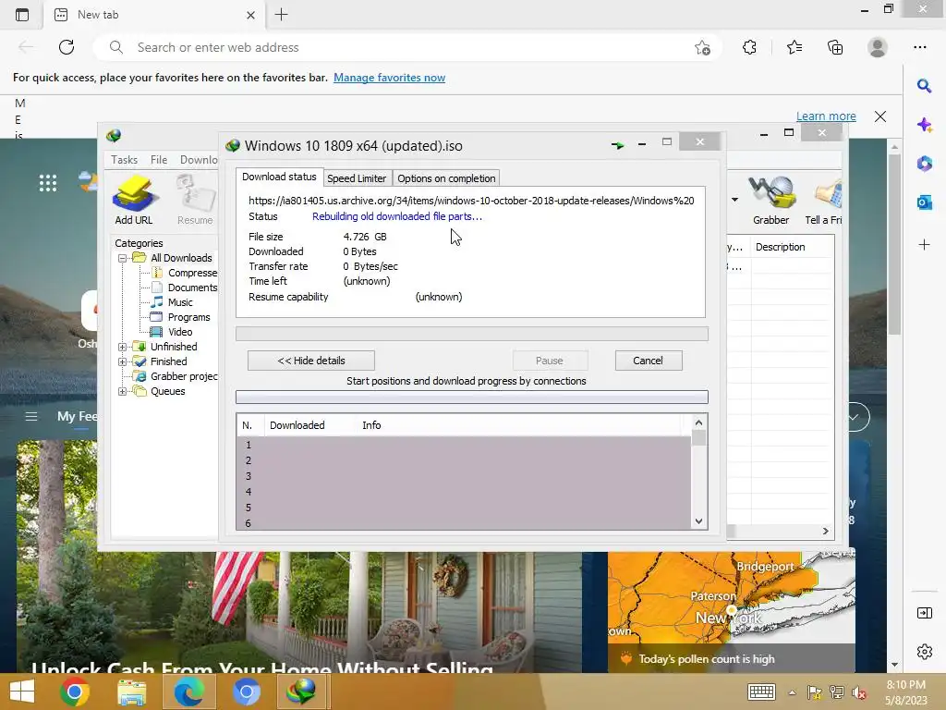Select the Documents category
The height and width of the screenshot is (710, 946).
[x=185, y=288]
